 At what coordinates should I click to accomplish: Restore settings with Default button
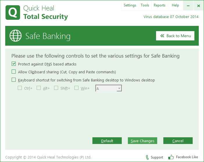click(107, 141)
